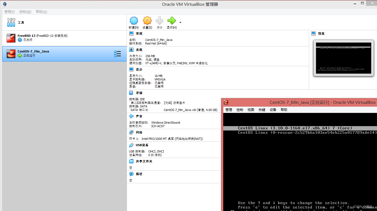Click the CentOS-7_Min_Java.vdi storage entry
This screenshot has height=211, width=377.
[190, 110]
